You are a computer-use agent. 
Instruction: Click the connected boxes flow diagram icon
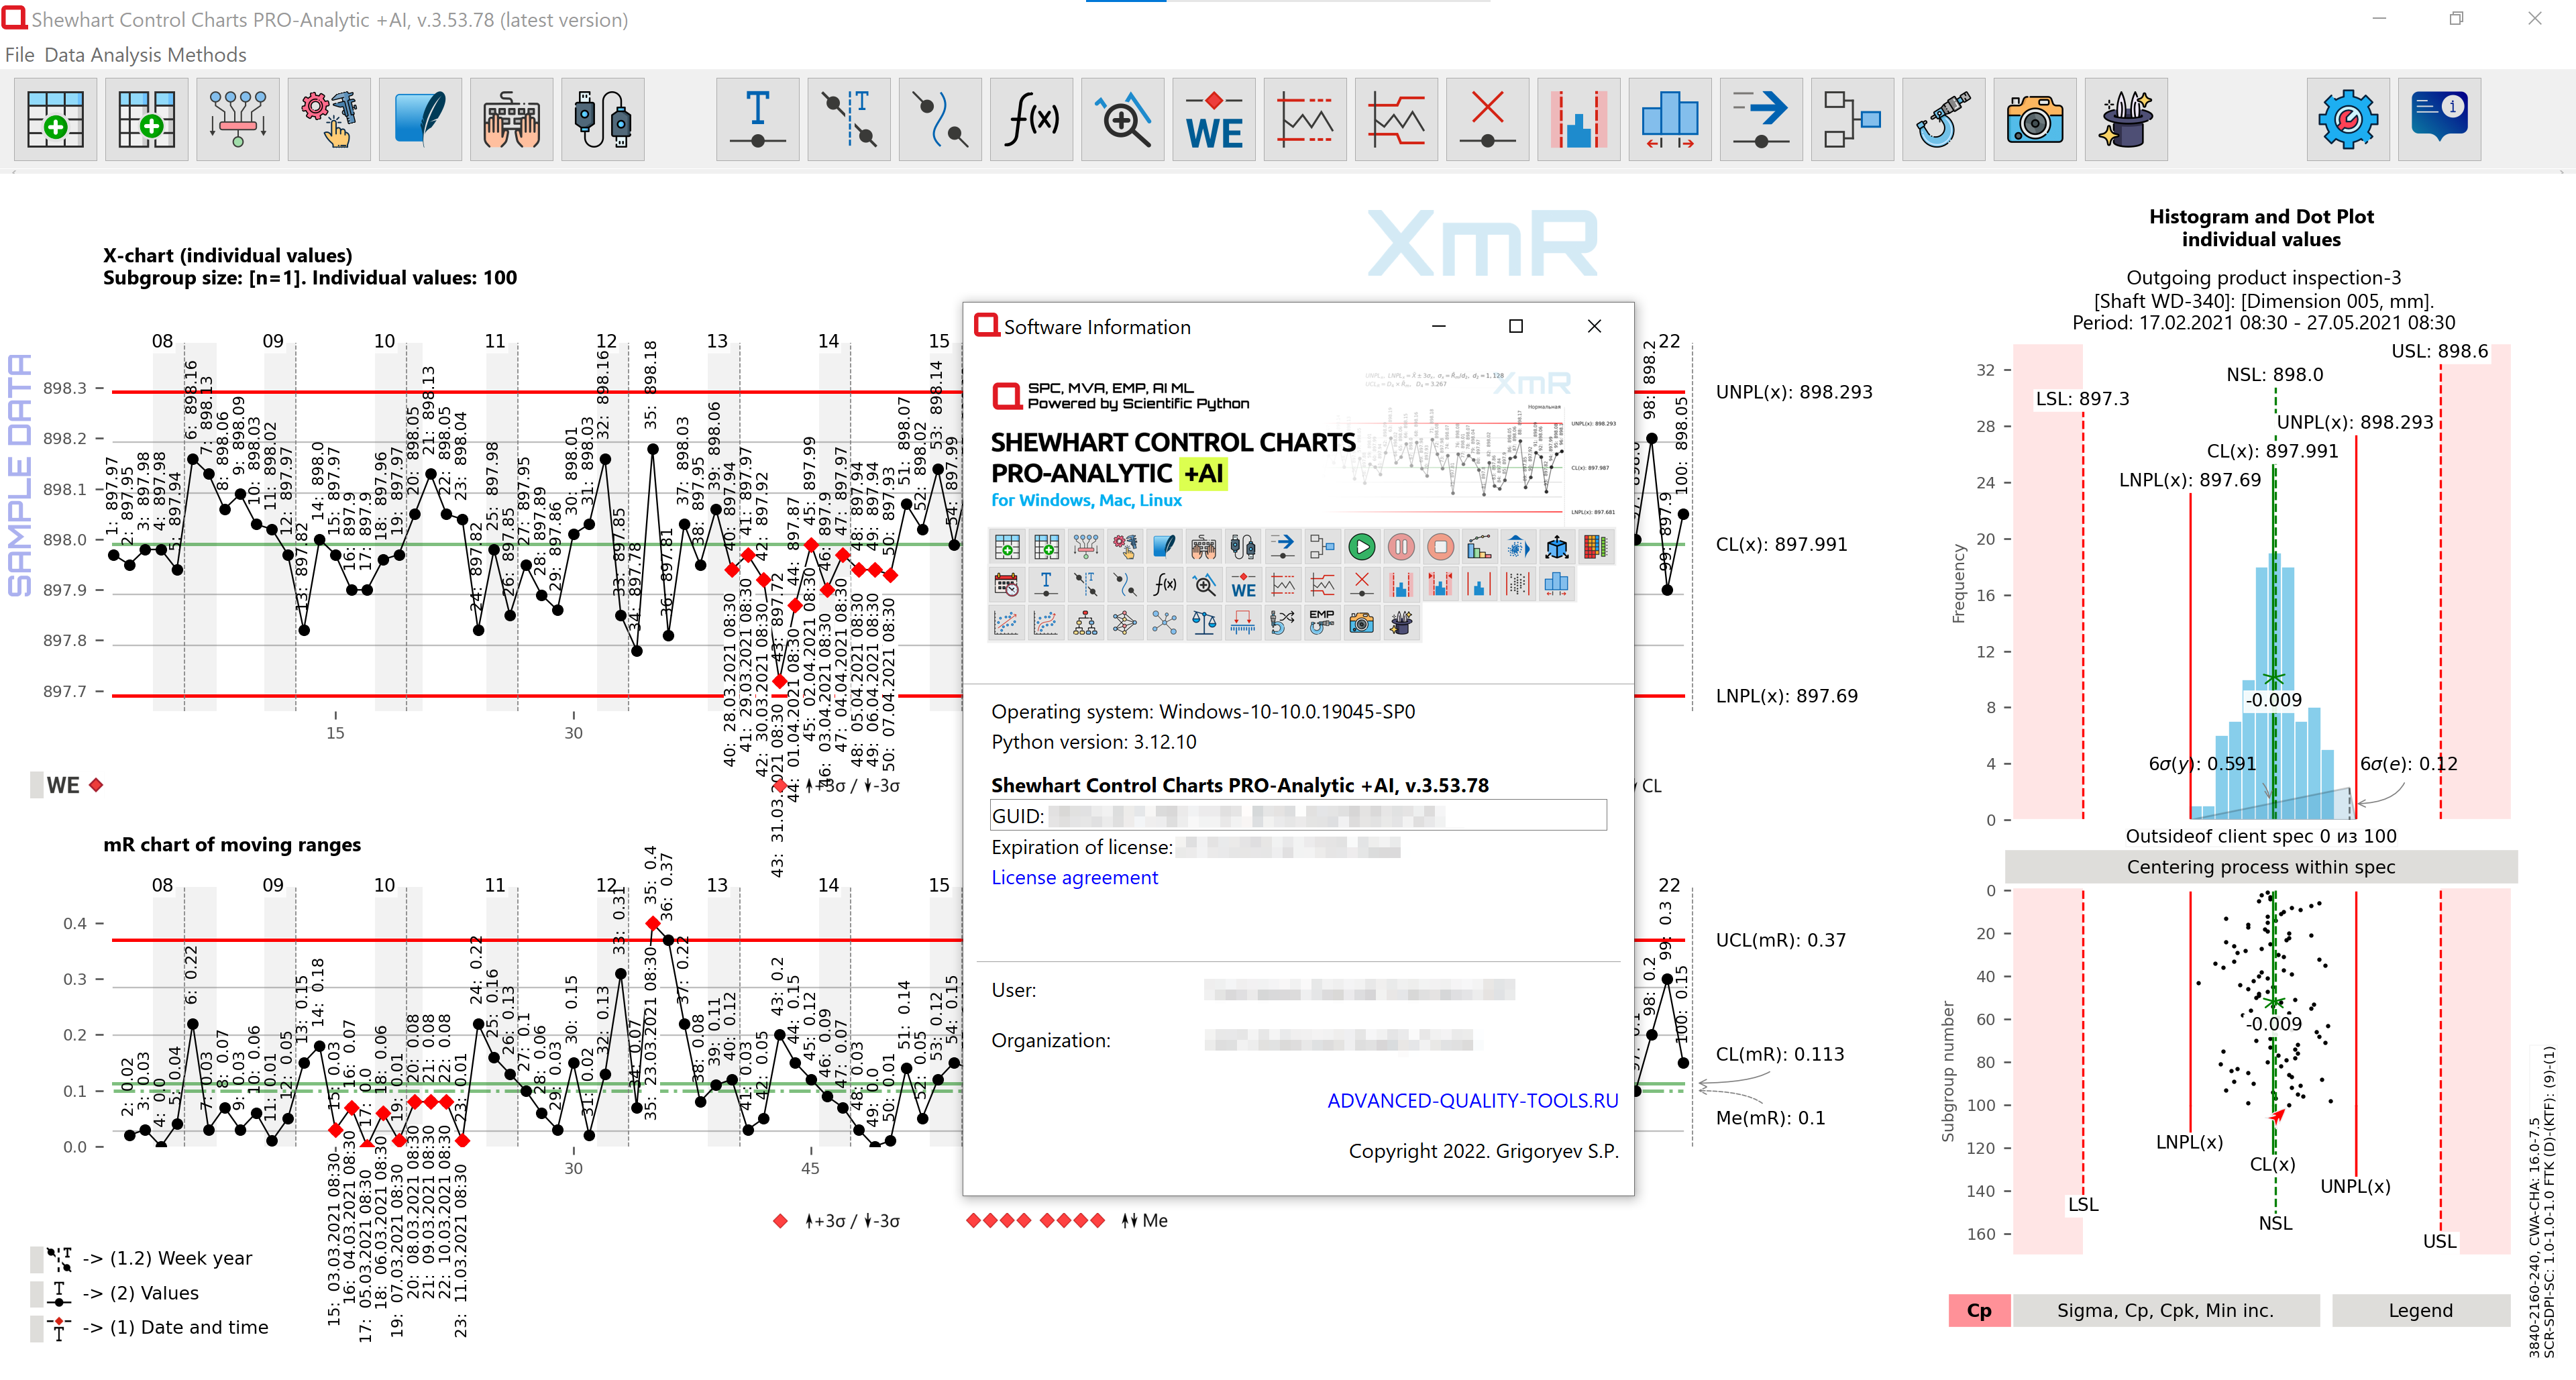coord(1852,120)
